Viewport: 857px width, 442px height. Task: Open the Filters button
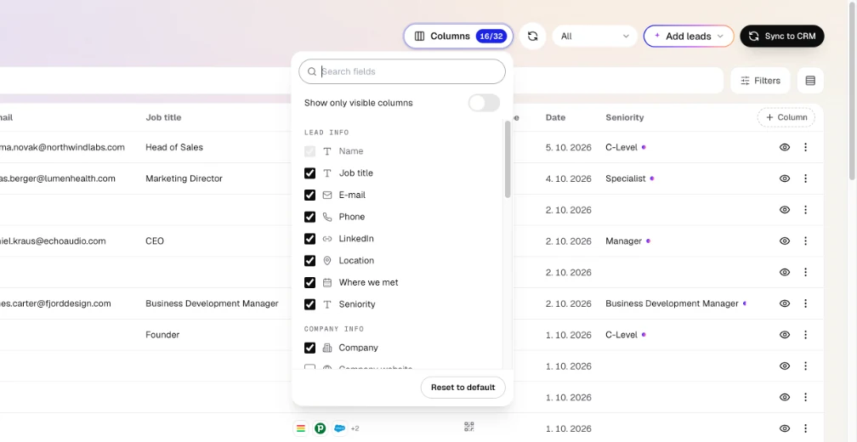point(760,81)
